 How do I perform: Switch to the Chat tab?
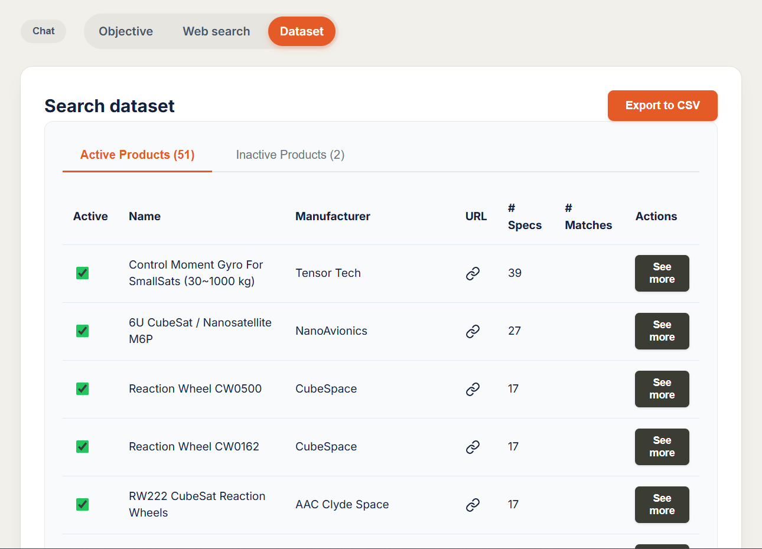43,31
